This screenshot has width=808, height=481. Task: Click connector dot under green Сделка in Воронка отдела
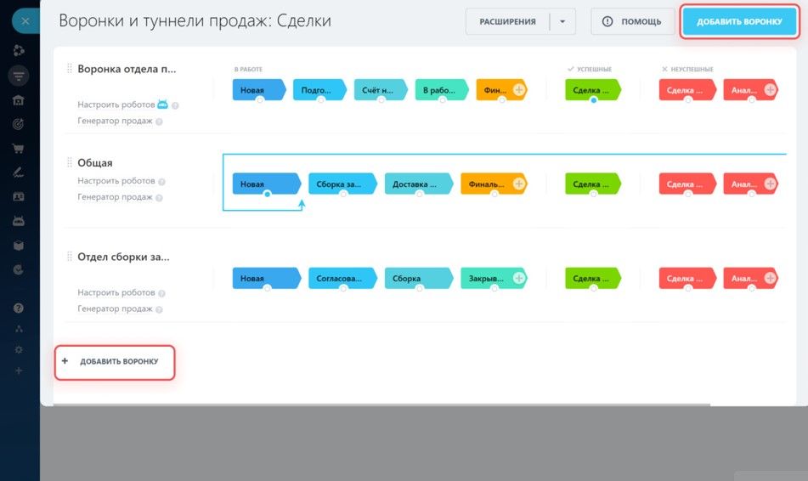[594, 100]
